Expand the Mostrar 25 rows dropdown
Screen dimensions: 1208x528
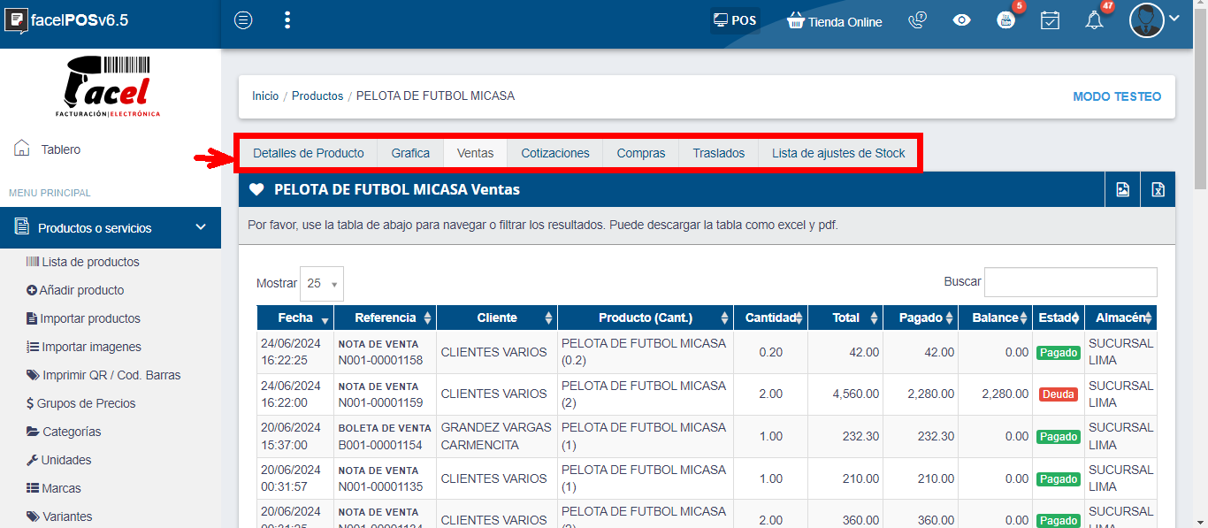coord(322,284)
